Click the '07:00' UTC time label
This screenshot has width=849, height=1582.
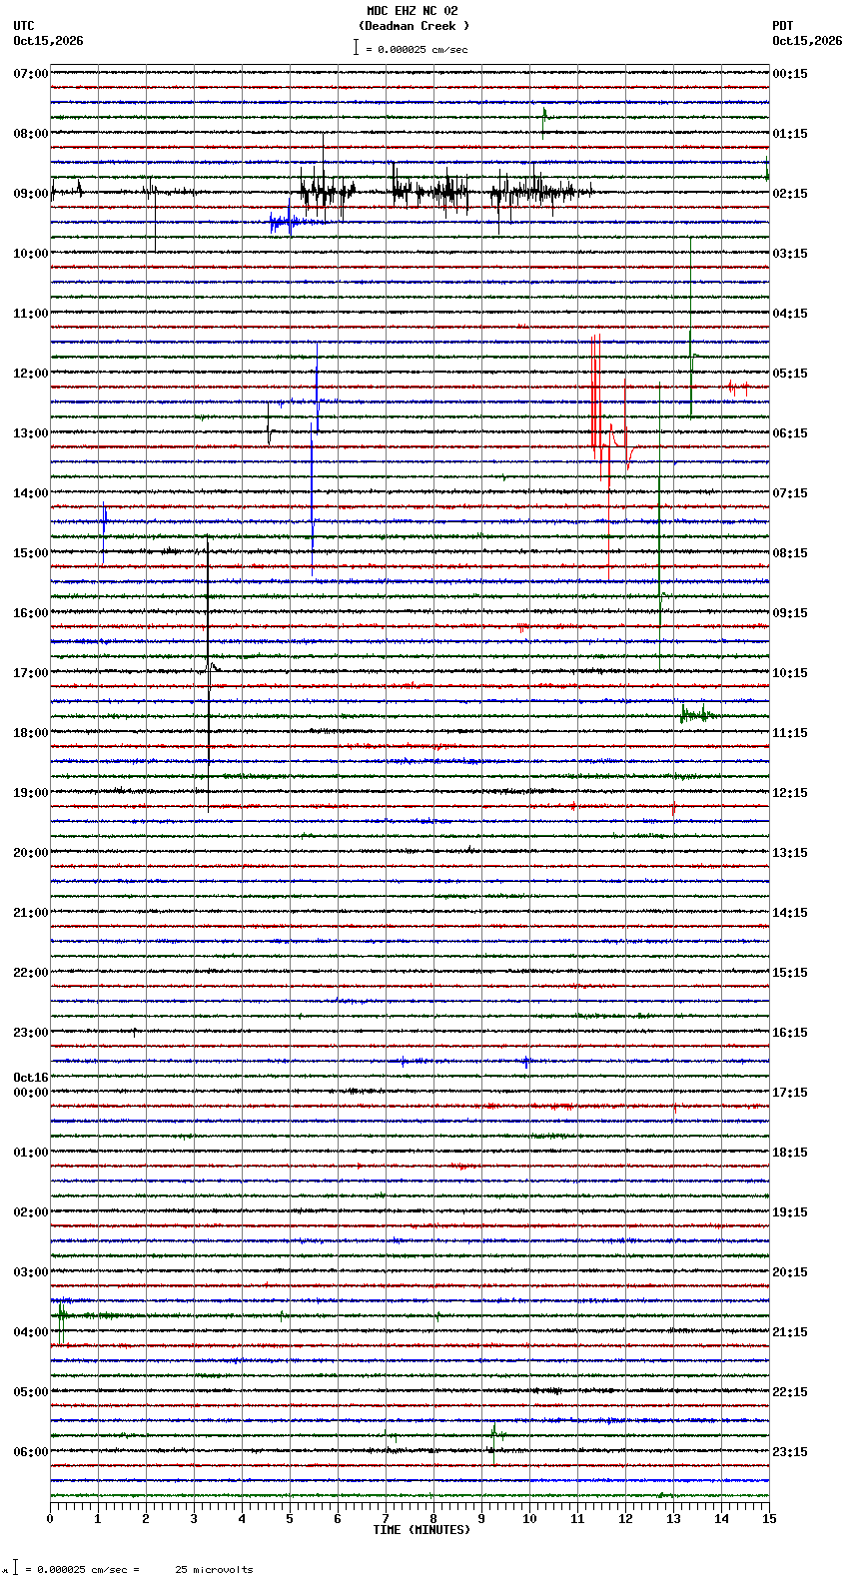coord(31,74)
